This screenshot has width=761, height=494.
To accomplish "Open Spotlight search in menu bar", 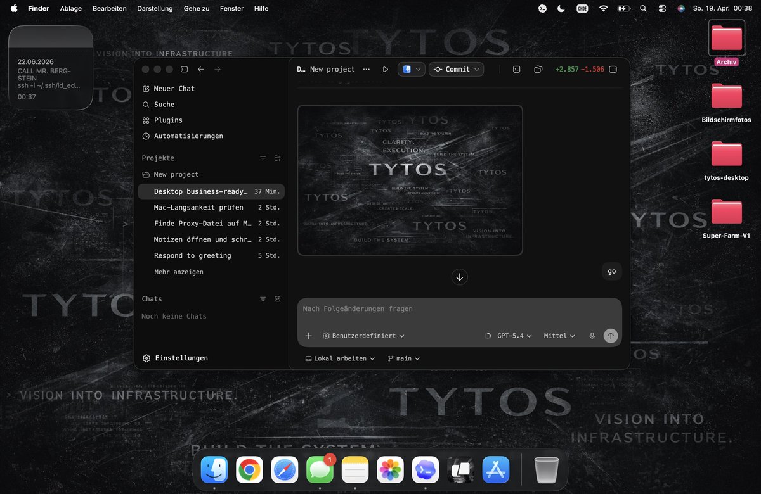I will pos(644,9).
